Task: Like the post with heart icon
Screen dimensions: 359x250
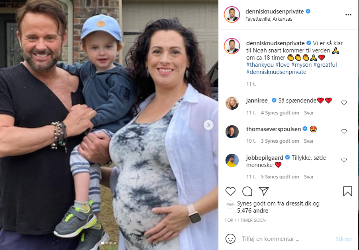Action: (230, 191)
